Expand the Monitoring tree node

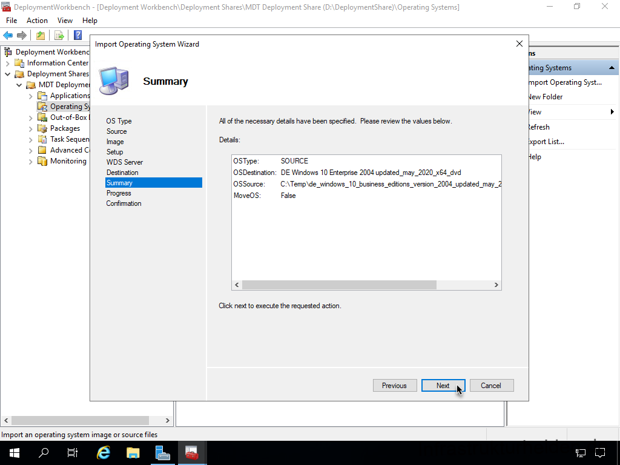(30, 161)
